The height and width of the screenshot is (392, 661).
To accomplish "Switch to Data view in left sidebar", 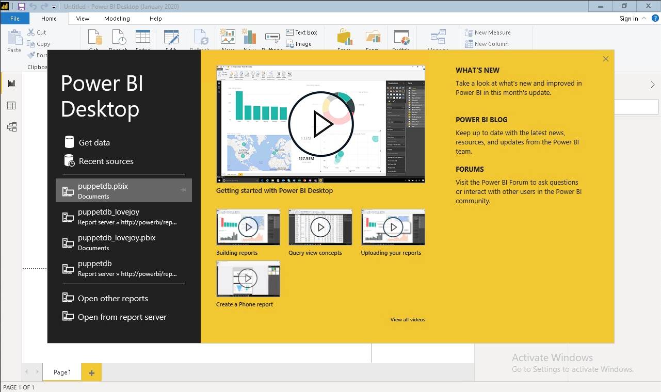I will click(x=11, y=106).
